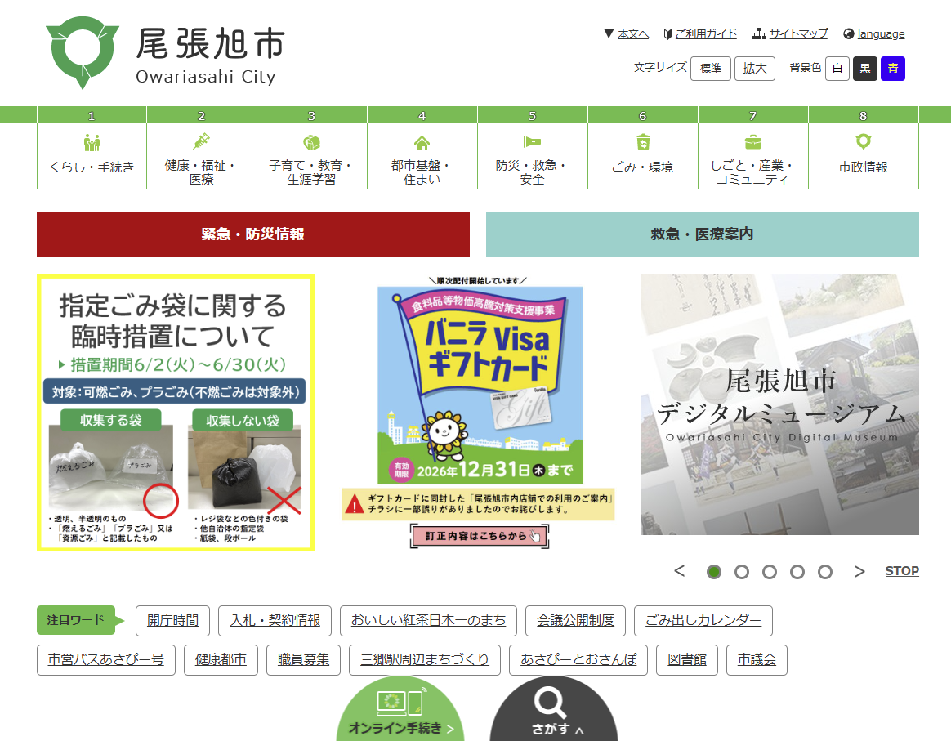Open the 防災・救急・安全 menu
The width and height of the screenshot is (951, 741).
[x=532, y=155]
